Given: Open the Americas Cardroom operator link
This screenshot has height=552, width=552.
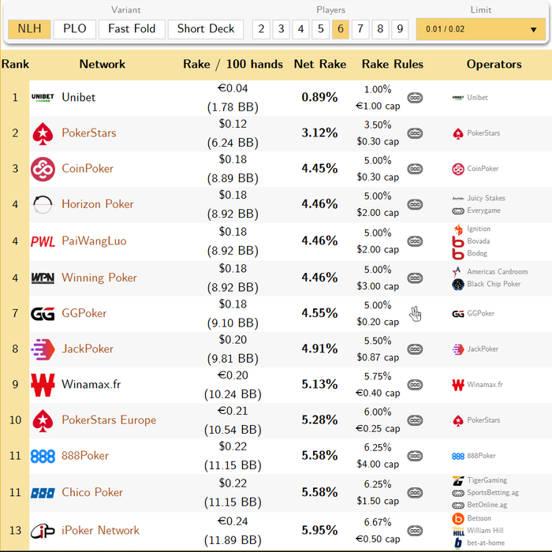Looking at the screenshot, I should click(497, 271).
